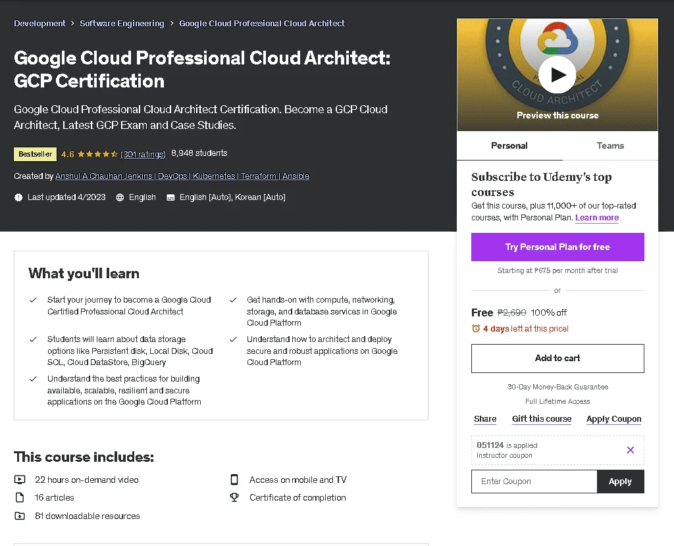Viewport: 674px width, 546px height.
Task: Click the course preview thumbnail
Action: (x=557, y=75)
